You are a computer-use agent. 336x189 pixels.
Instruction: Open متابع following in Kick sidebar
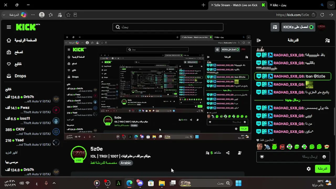[14, 64]
